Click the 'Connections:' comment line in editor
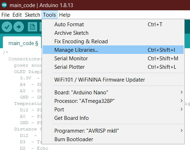 [25, 59]
